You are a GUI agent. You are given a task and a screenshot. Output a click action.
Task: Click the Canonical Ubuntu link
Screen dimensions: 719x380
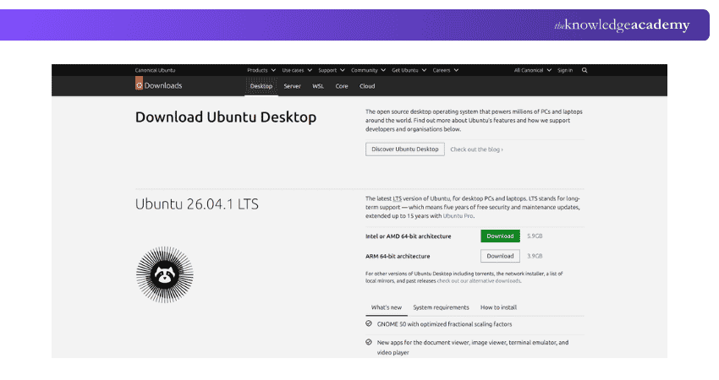click(155, 70)
